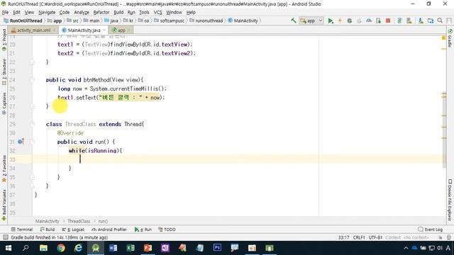
Task: Click the UTF-8 encoding status entry
Action: 375,237
